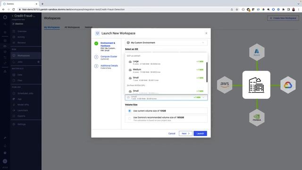
Task: Go back in browser history
Action: click(3, 9)
